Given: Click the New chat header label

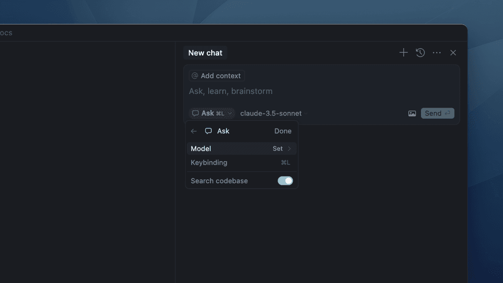Looking at the screenshot, I should [x=205, y=53].
